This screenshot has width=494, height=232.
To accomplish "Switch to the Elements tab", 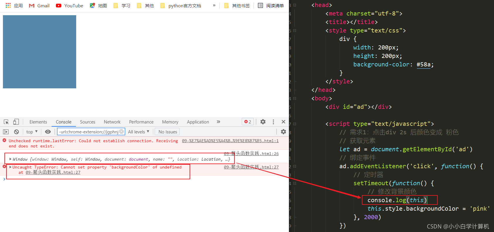I will pyautogui.click(x=38, y=122).
